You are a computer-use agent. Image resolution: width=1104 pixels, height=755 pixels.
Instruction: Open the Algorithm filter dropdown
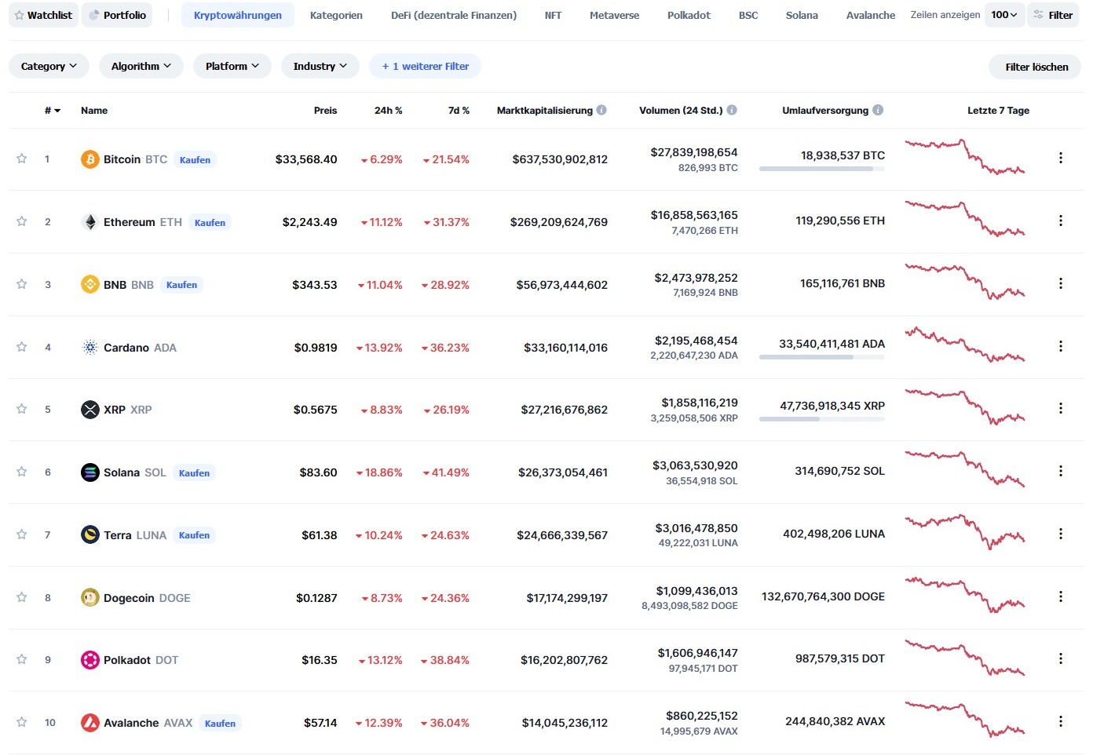pos(141,67)
